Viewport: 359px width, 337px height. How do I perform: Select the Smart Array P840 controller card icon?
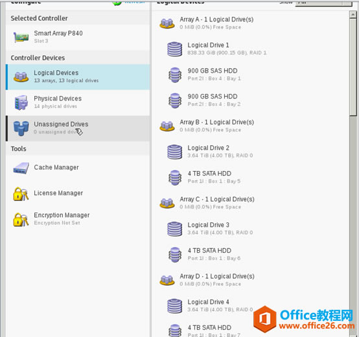21,37
